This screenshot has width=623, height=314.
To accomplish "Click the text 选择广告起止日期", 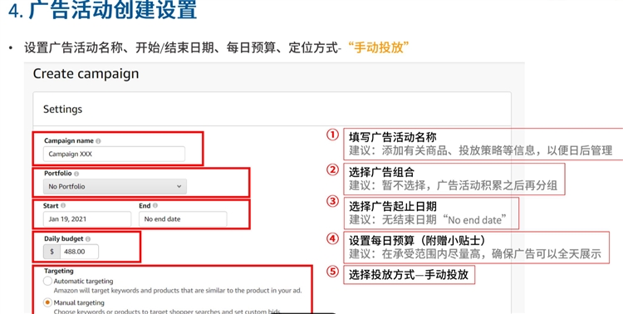I will click(393, 206).
